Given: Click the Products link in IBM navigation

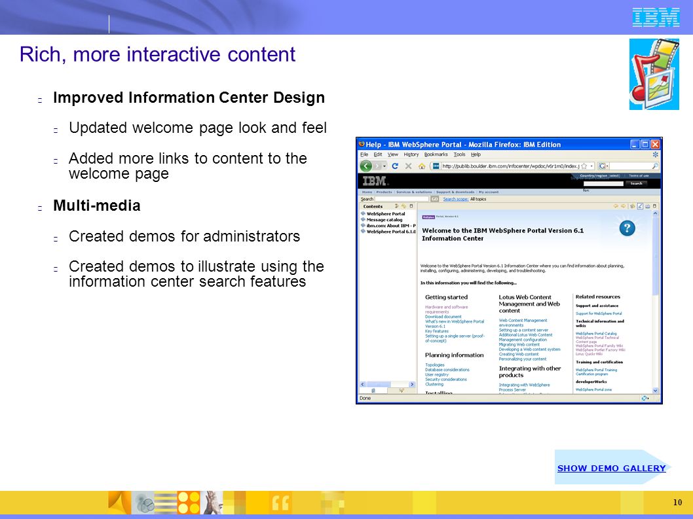Looking at the screenshot, I should 384,192.
